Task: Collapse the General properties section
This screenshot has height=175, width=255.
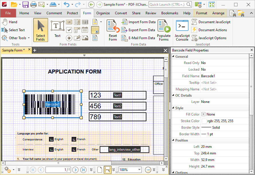Action: [173, 56]
